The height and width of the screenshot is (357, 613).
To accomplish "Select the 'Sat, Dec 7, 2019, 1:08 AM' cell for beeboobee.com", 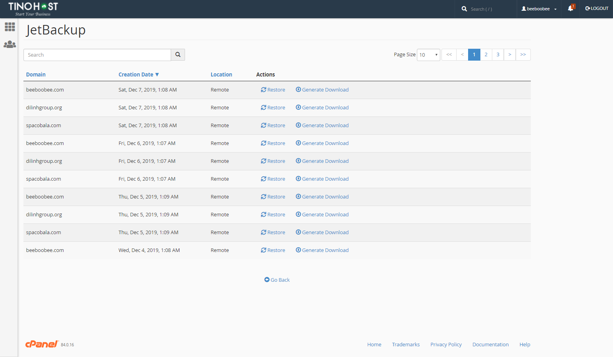I will [x=148, y=90].
